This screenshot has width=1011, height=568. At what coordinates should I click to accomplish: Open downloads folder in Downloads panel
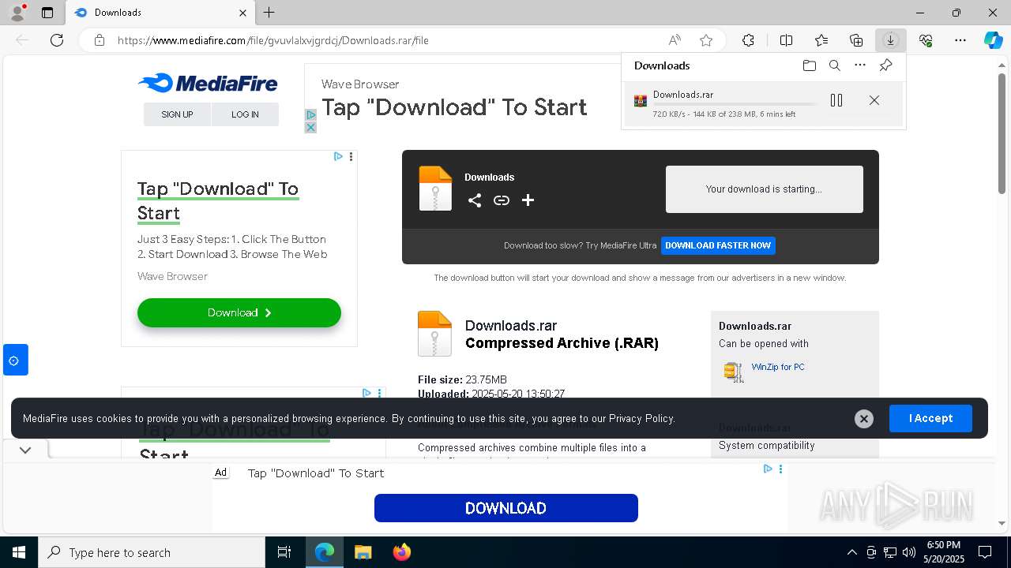[809, 65]
